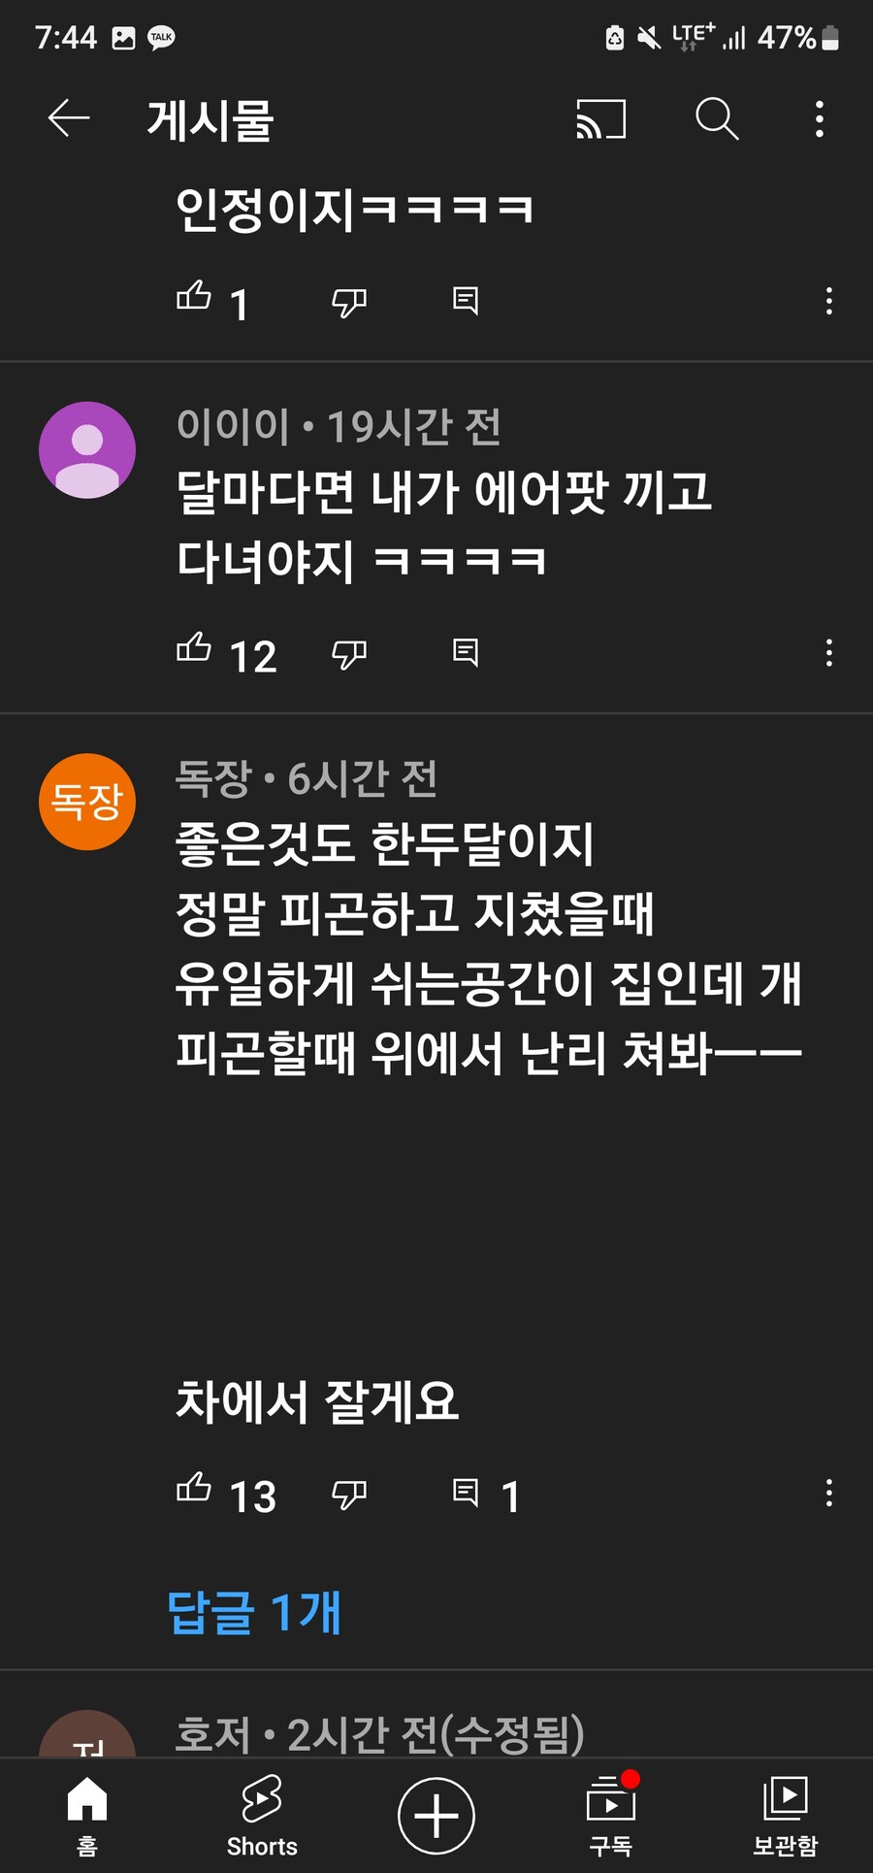873x1873 pixels.
Task: Tap the create plus button
Action: [x=436, y=1816]
